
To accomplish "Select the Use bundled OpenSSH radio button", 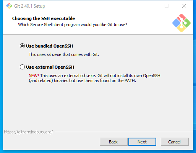I will click(22, 46).
